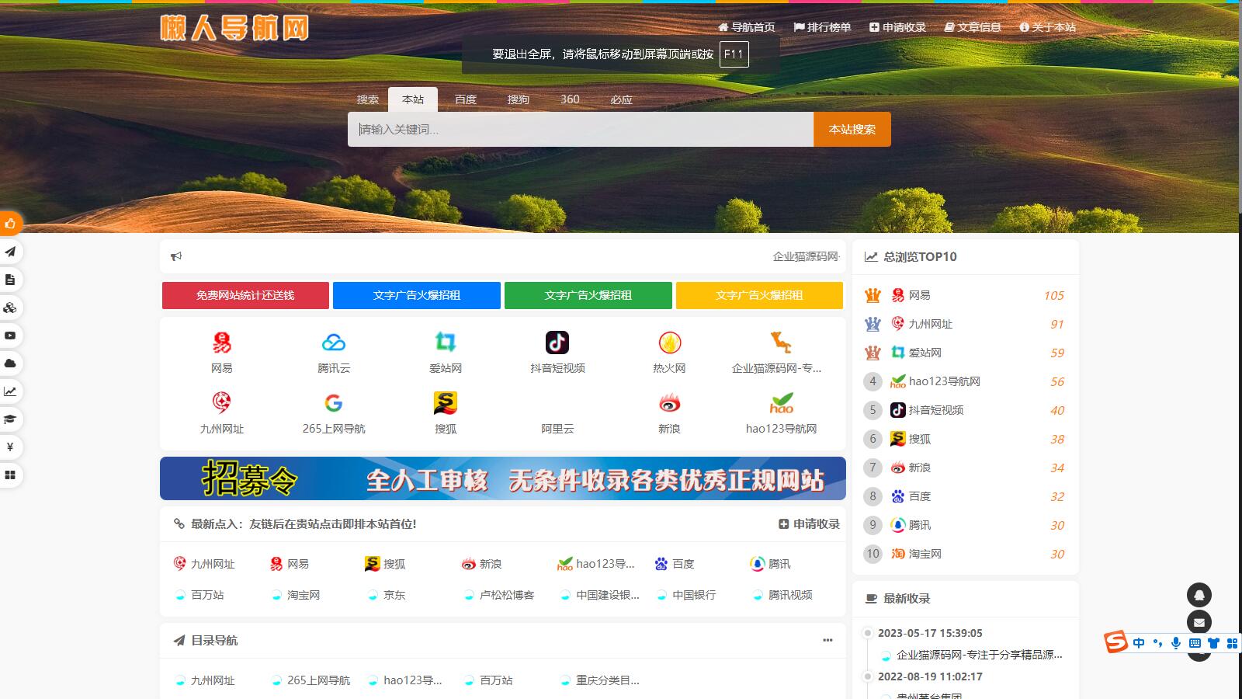1242x699 pixels.
Task: Click the Sogou input method S logo
Action: [1115, 642]
